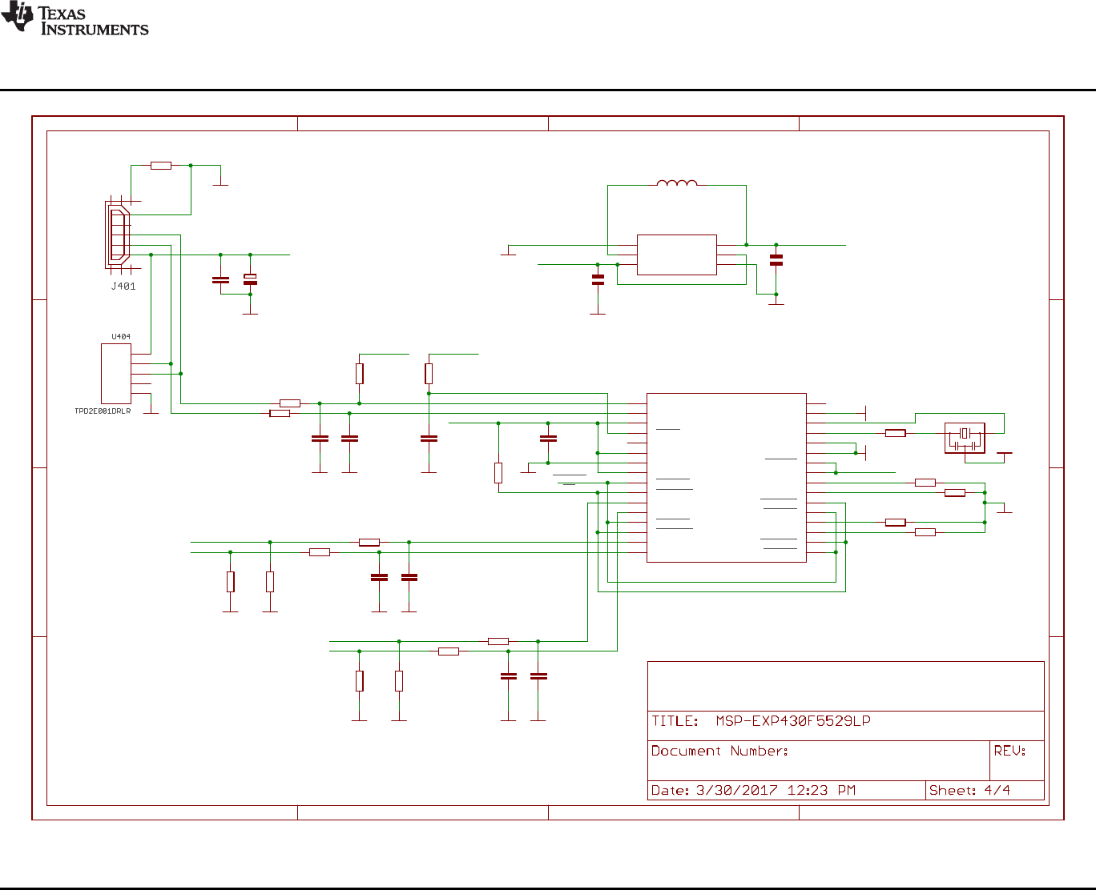Screen dimensions: 1096x890
Task: Select the inductor coil symbol
Action: click(x=677, y=183)
